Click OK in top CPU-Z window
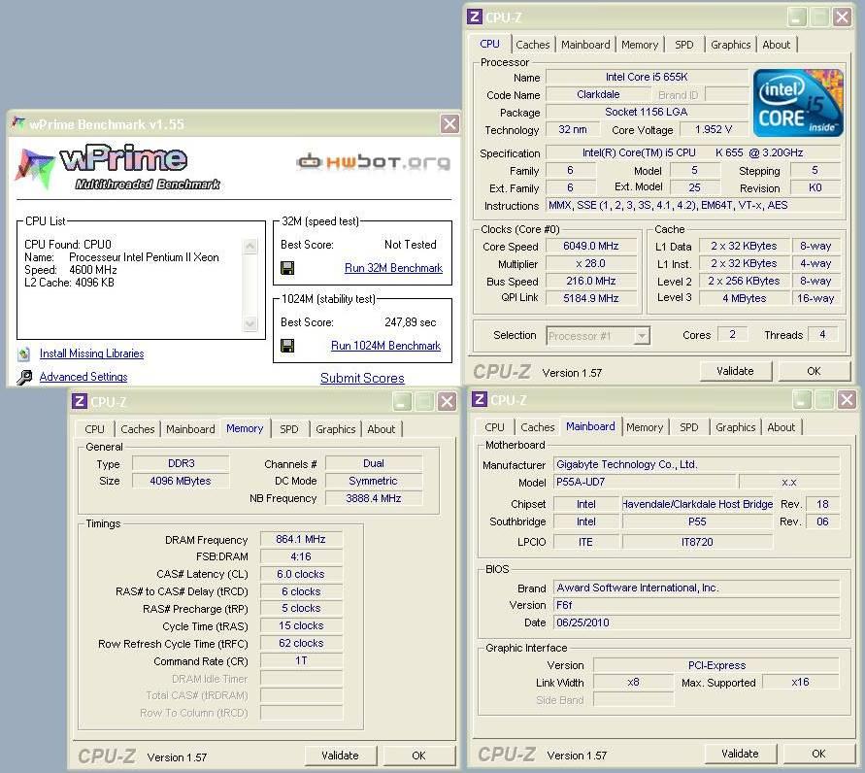Viewport: 865px width, 773px height. 814,371
